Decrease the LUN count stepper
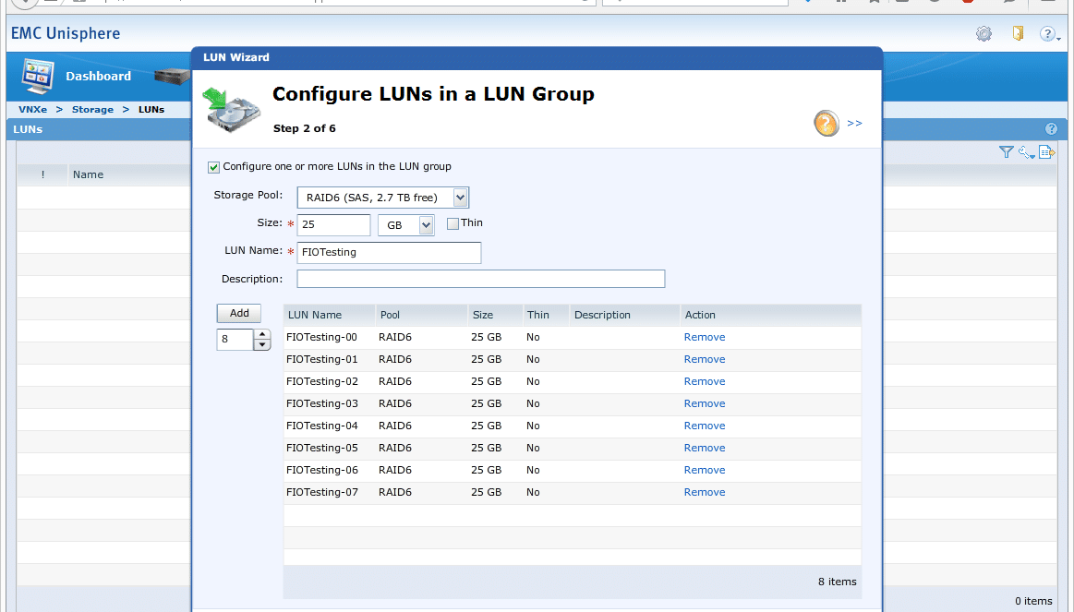The width and height of the screenshot is (1074, 612). pyautogui.click(x=261, y=345)
